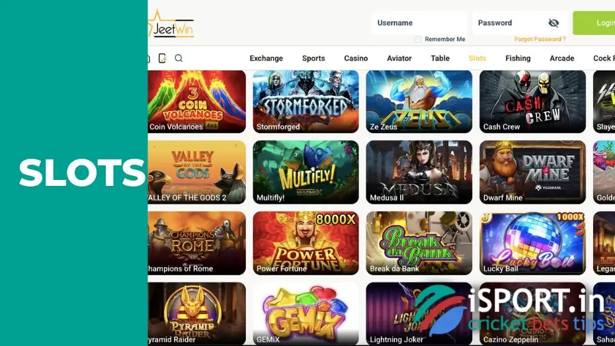Open the search magnifier icon
Viewport: 615px width, 346px height.
tap(179, 58)
